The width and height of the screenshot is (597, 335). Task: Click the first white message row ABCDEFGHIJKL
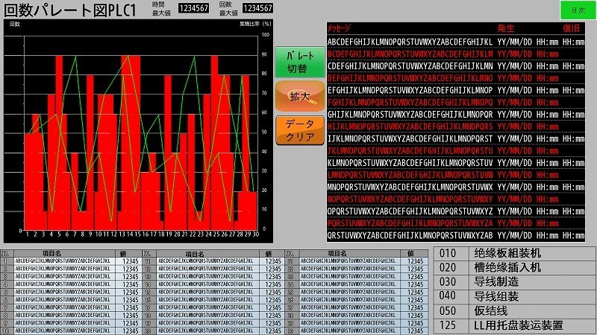tap(456, 42)
